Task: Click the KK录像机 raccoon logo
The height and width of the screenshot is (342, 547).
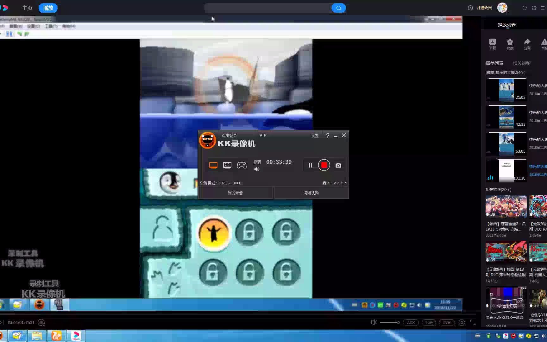Action: (x=207, y=140)
